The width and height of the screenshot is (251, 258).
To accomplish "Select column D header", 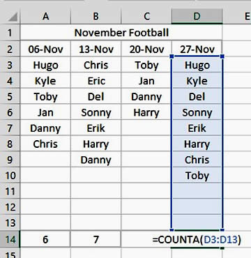I will click(197, 17).
